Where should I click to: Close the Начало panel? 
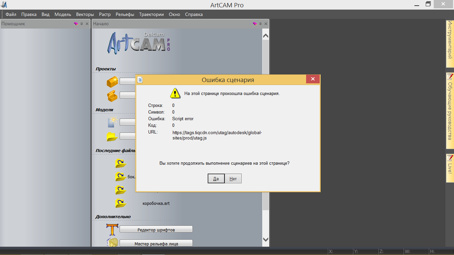[x=266, y=24]
